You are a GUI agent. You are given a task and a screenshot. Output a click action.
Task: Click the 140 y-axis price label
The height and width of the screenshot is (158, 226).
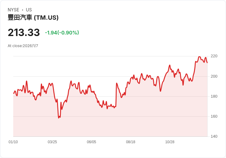[214, 136]
